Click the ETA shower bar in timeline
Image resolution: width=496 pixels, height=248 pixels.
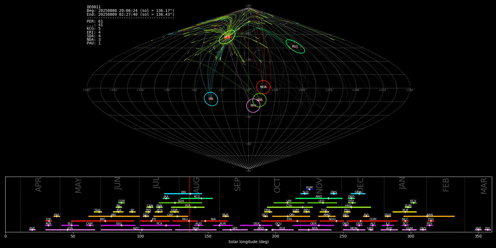pyautogui.click(x=70, y=230)
